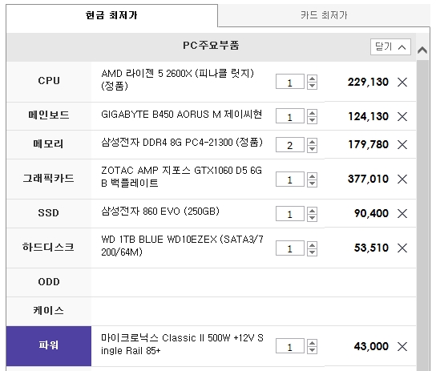Increase 그래픽카드 quantity with up arrow
This screenshot has width=436, height=371.
point(312,176)
